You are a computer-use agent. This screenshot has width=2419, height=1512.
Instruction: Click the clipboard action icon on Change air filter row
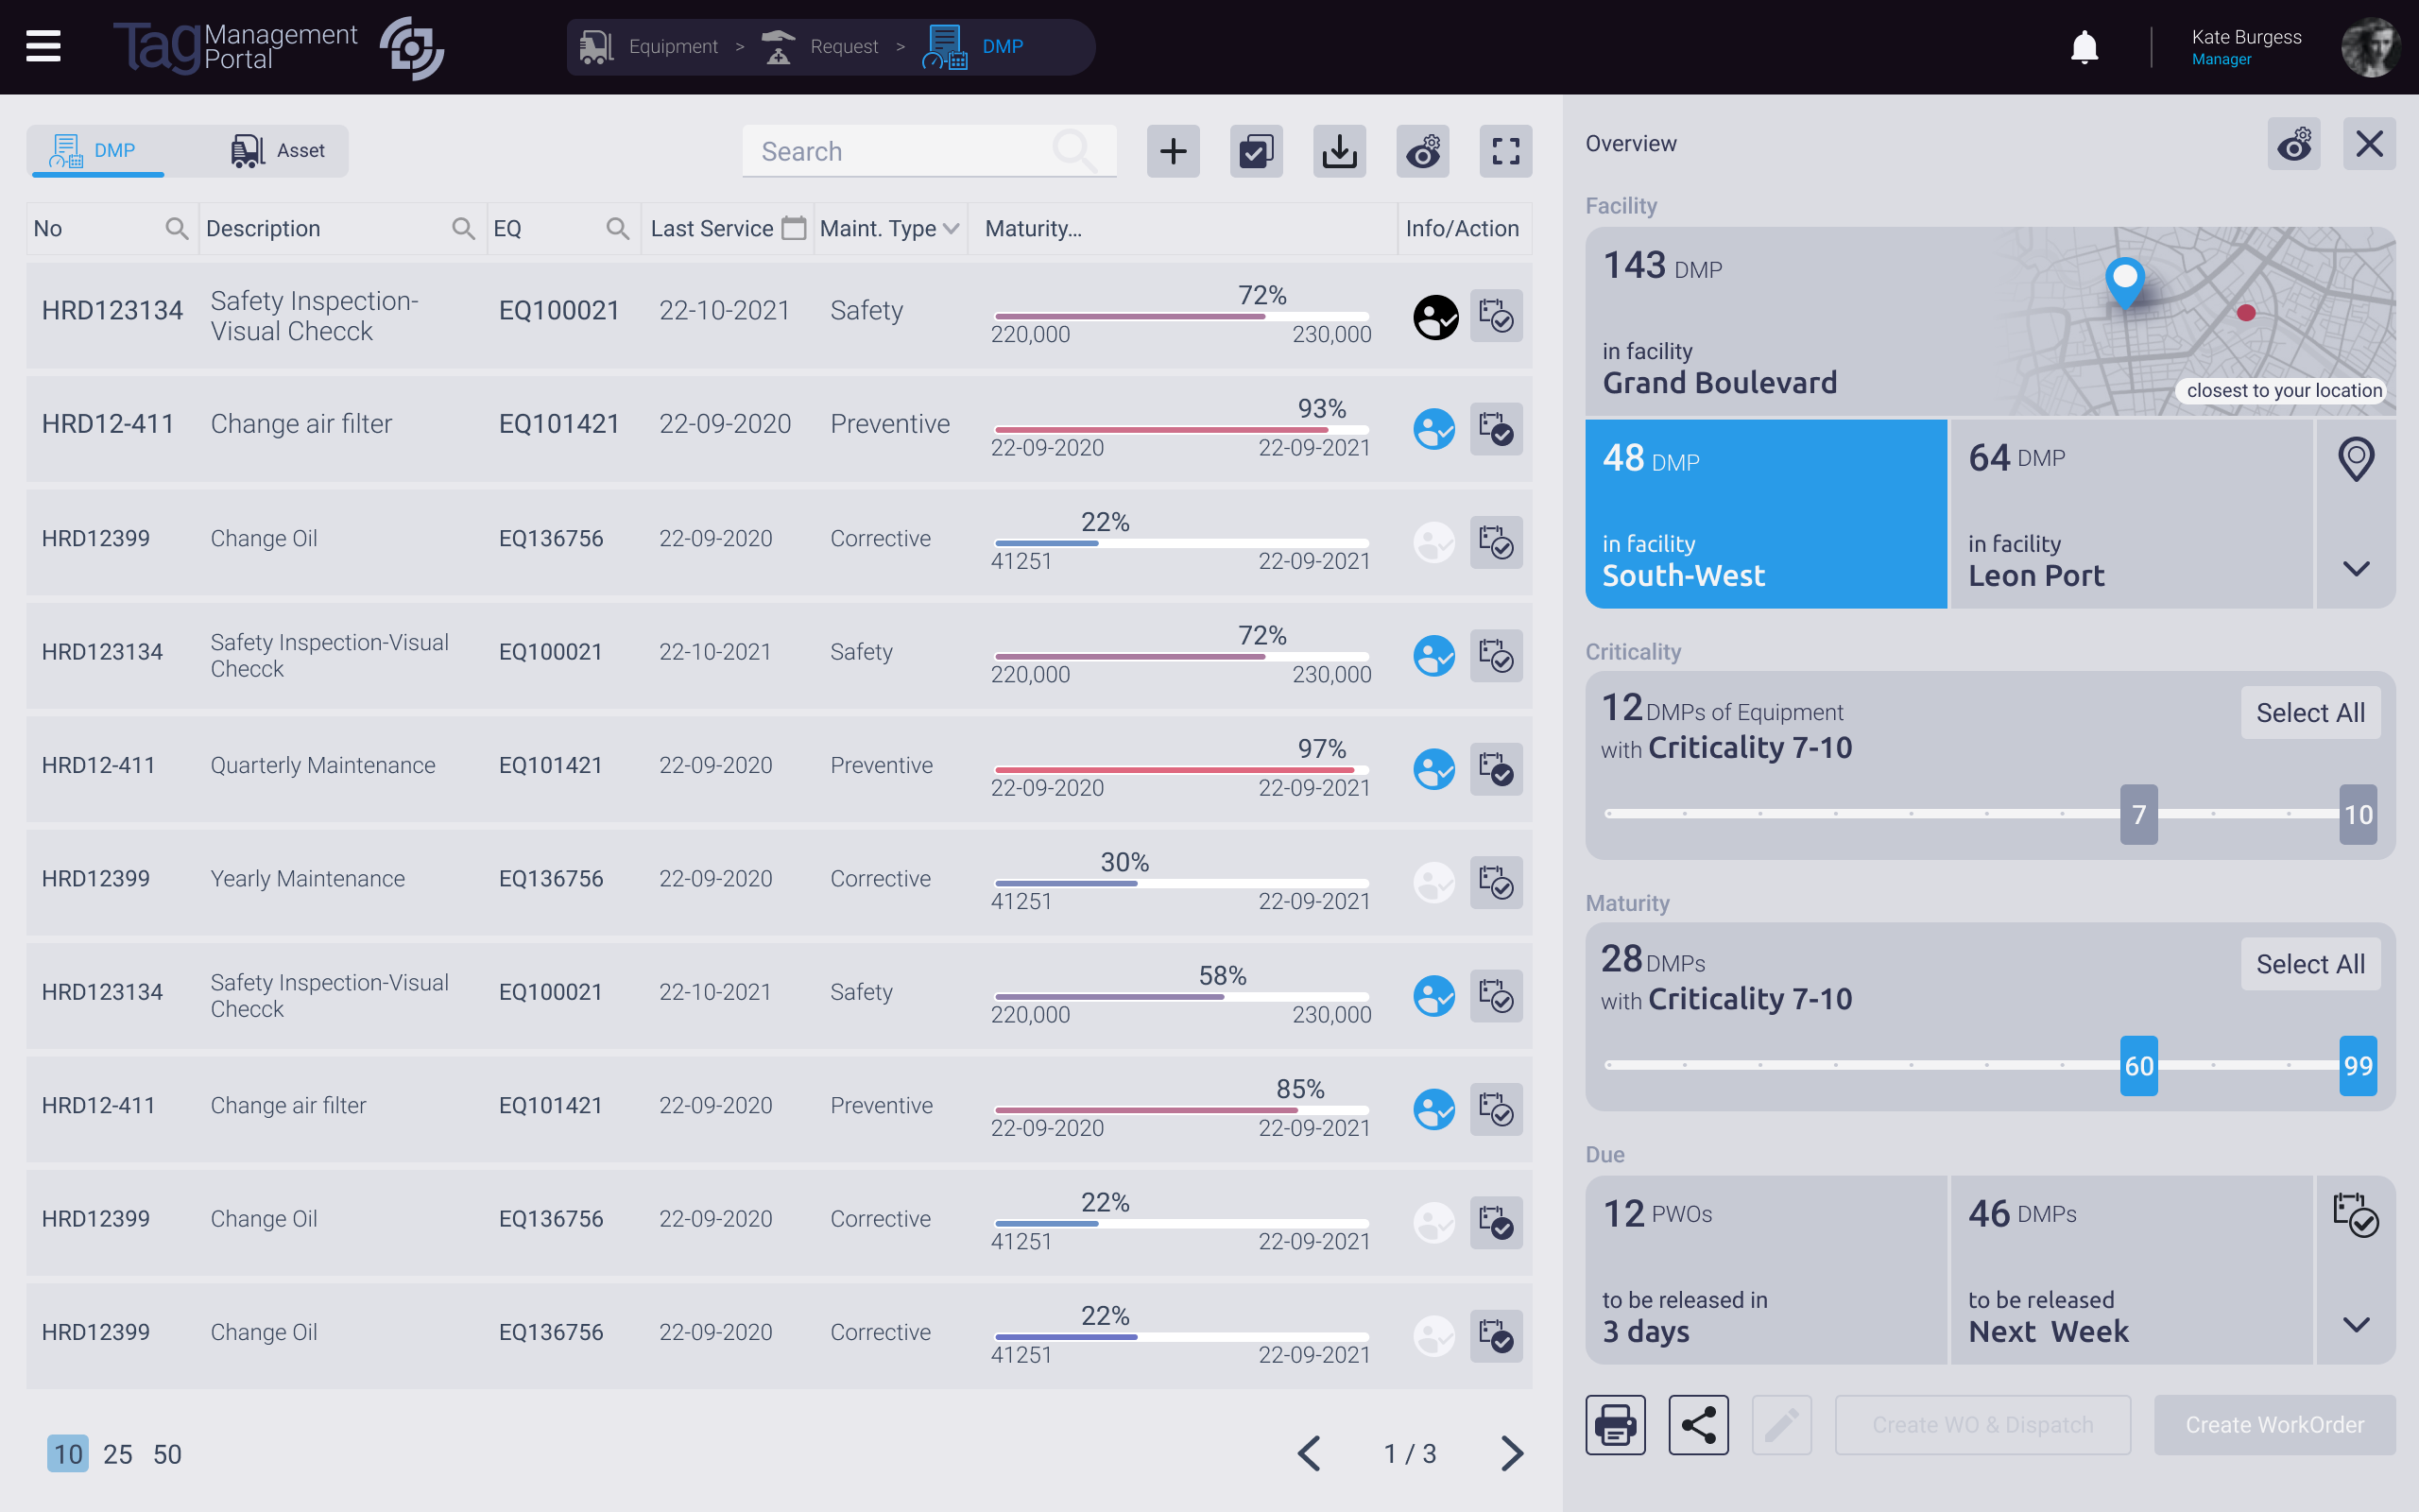coord(1497,429)
